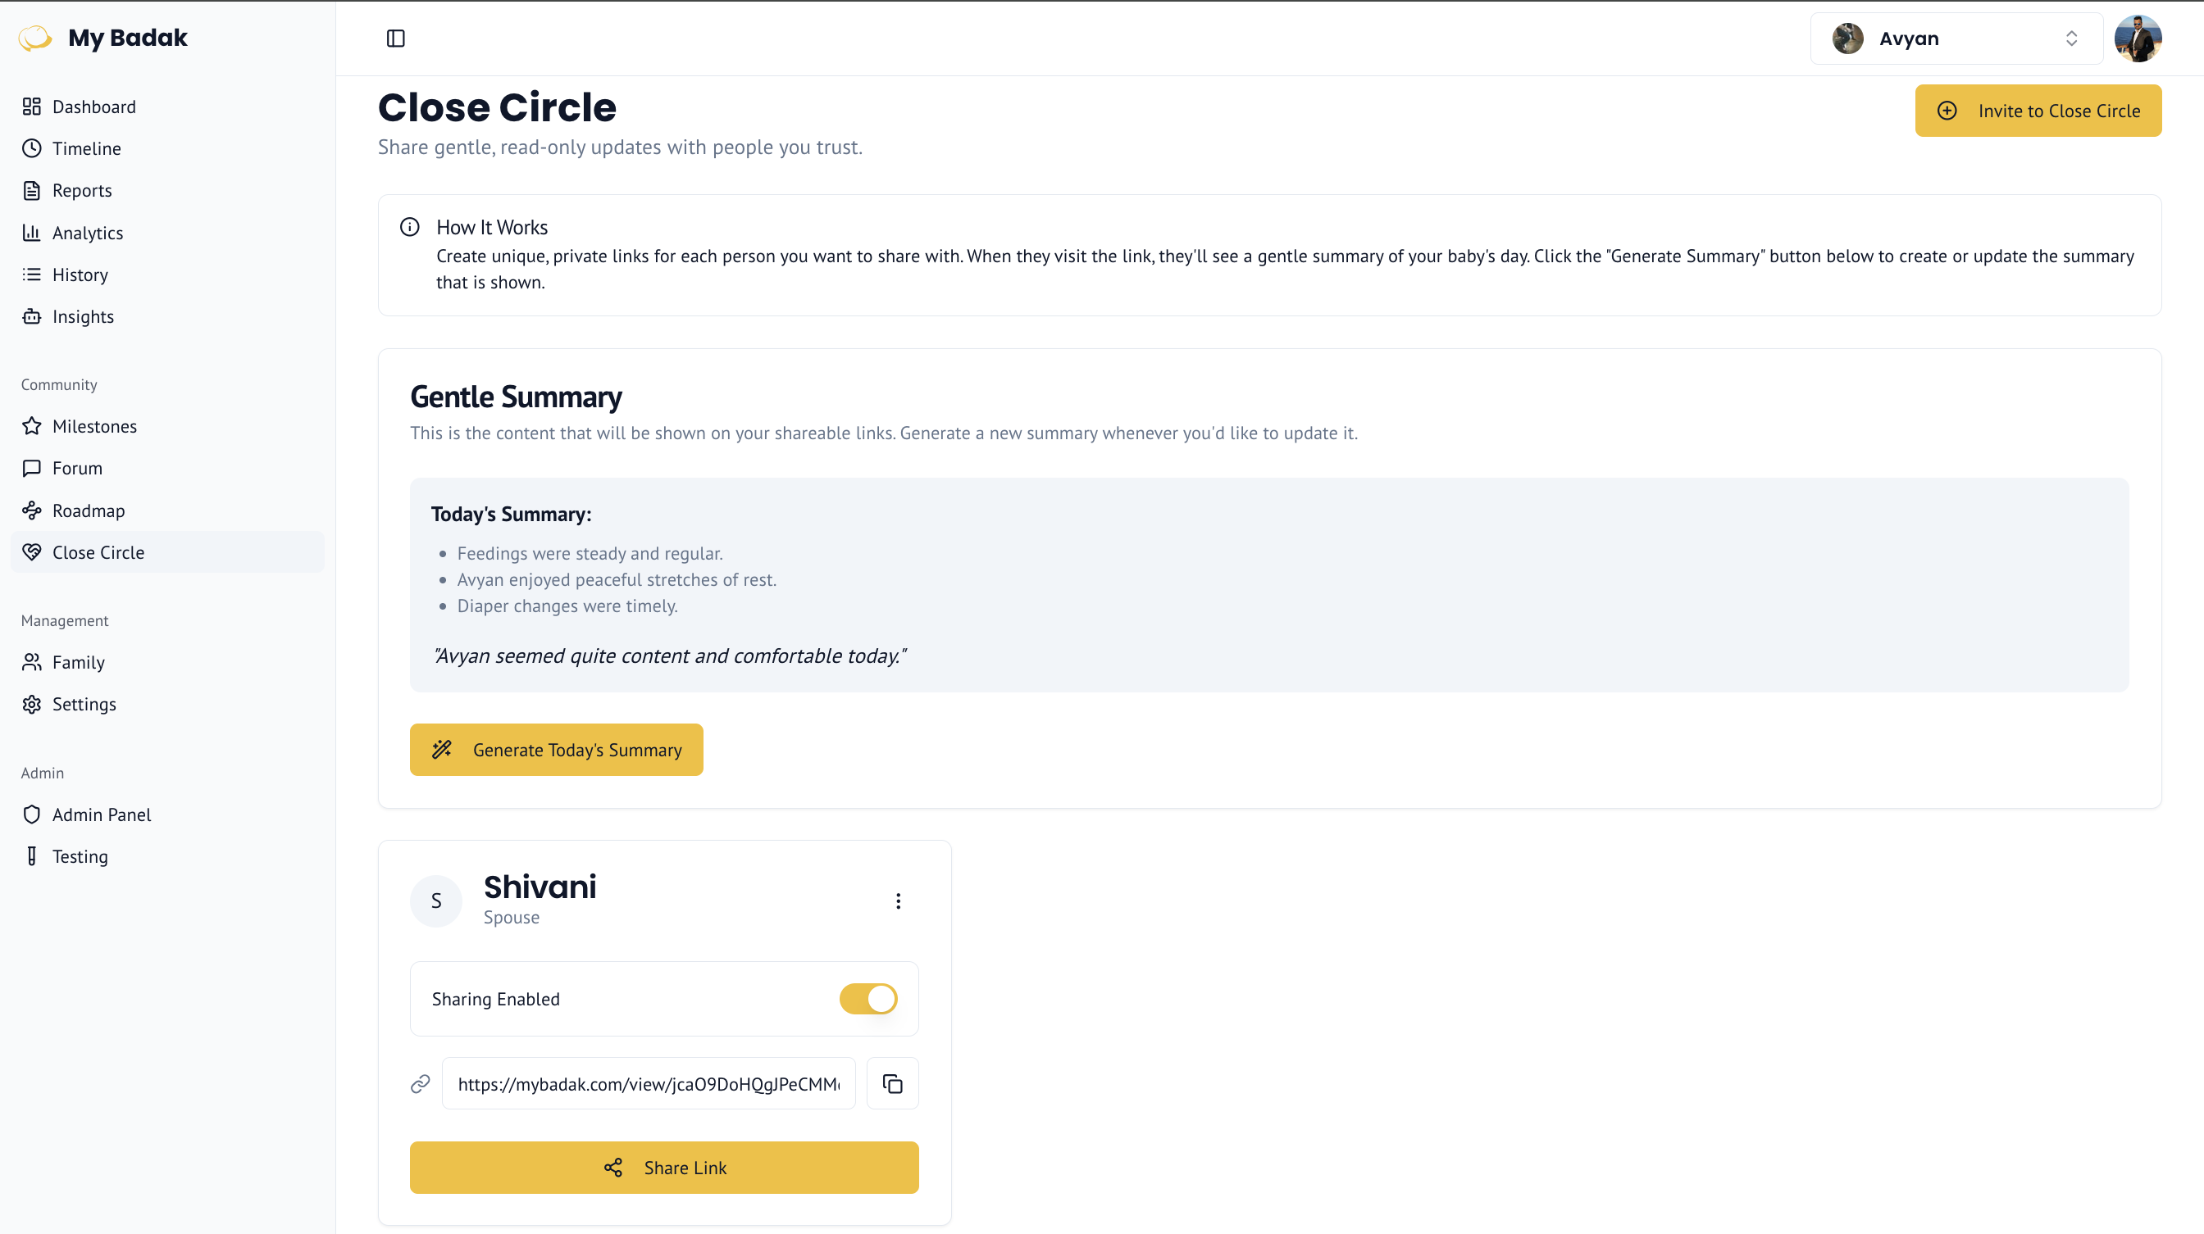Copy Shivani's share link with copy icon
The height and width of the screenshot is (1234, 2204).
(x=892, y=1083)
